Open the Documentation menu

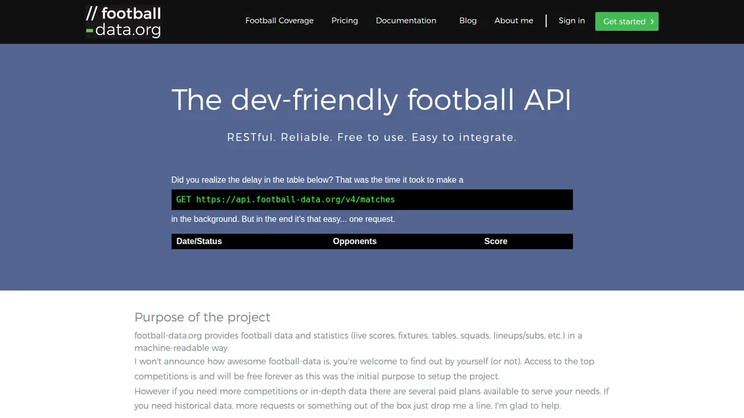pyautogui.click(x=406, y=20)
